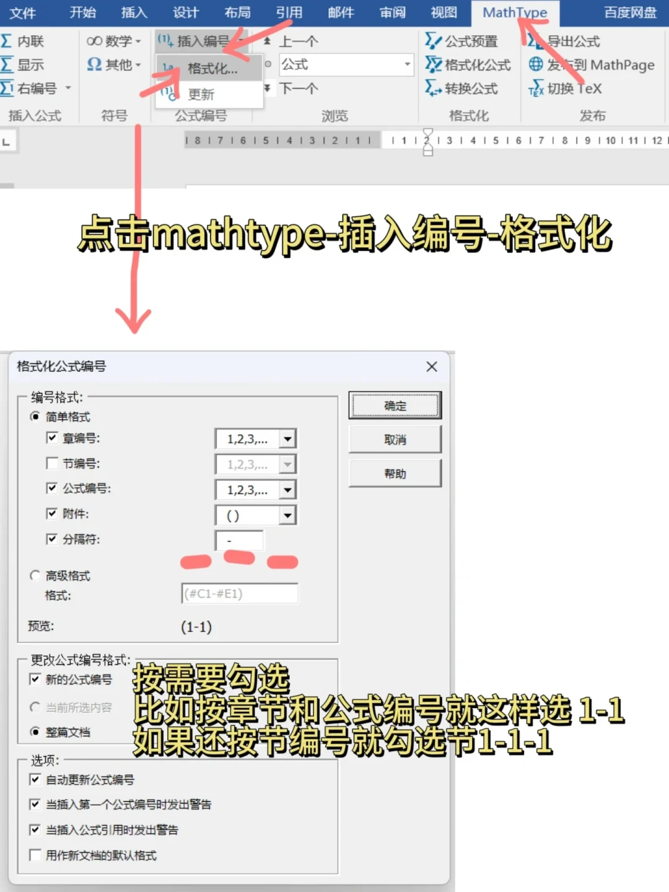Switch to the 百度网盘 tab
The width and height of the screenshot is (669, 892).
[631, 12]
